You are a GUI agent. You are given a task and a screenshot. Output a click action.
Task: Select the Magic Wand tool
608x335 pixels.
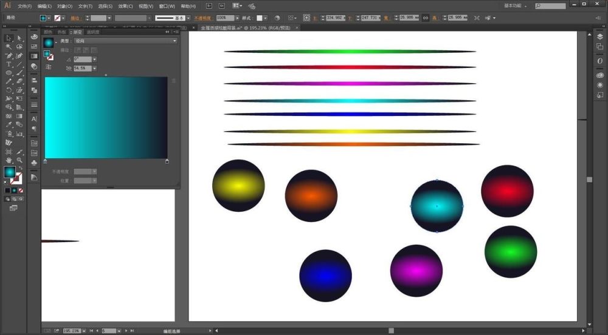9,46
